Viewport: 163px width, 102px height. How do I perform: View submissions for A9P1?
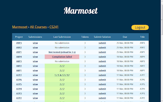pos(35,52)
